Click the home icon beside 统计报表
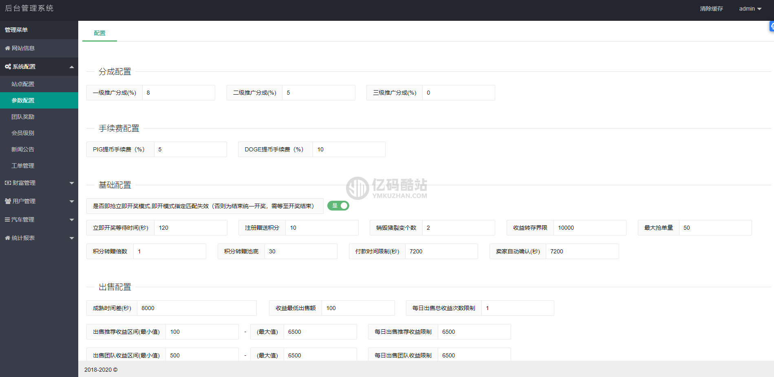The image size is (774, 377). tap(7, 238)
